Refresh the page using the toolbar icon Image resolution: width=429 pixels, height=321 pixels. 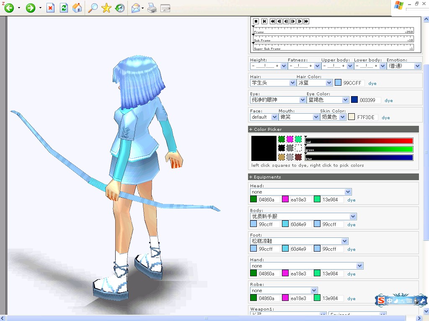pyautogui.click(x=64, y=8)
